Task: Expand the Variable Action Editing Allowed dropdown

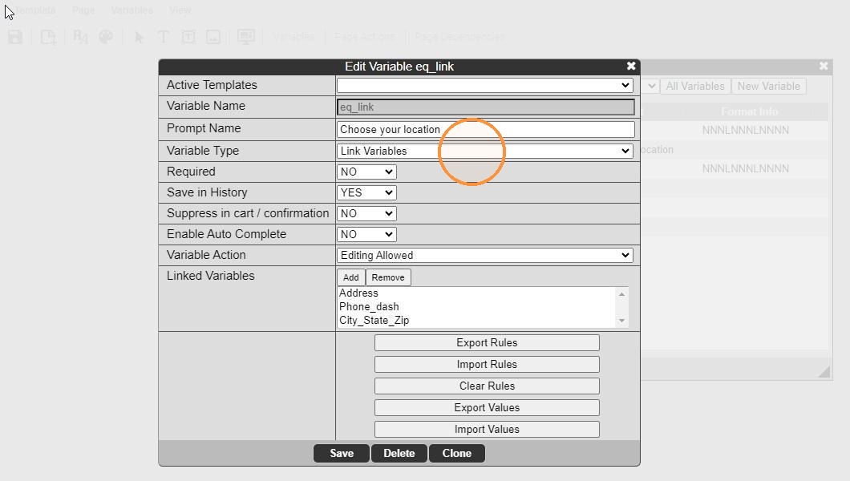Action: click(485, 255)
